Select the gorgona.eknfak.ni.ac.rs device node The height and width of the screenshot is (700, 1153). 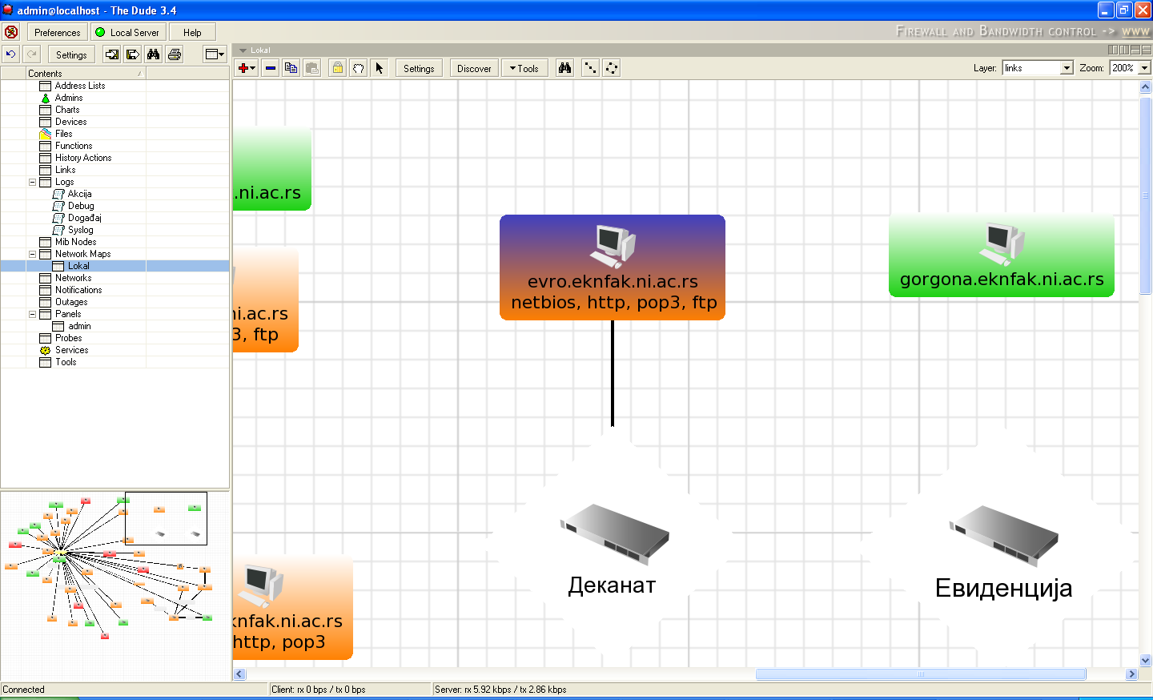pyautogui.click(x=1002, y=255)
